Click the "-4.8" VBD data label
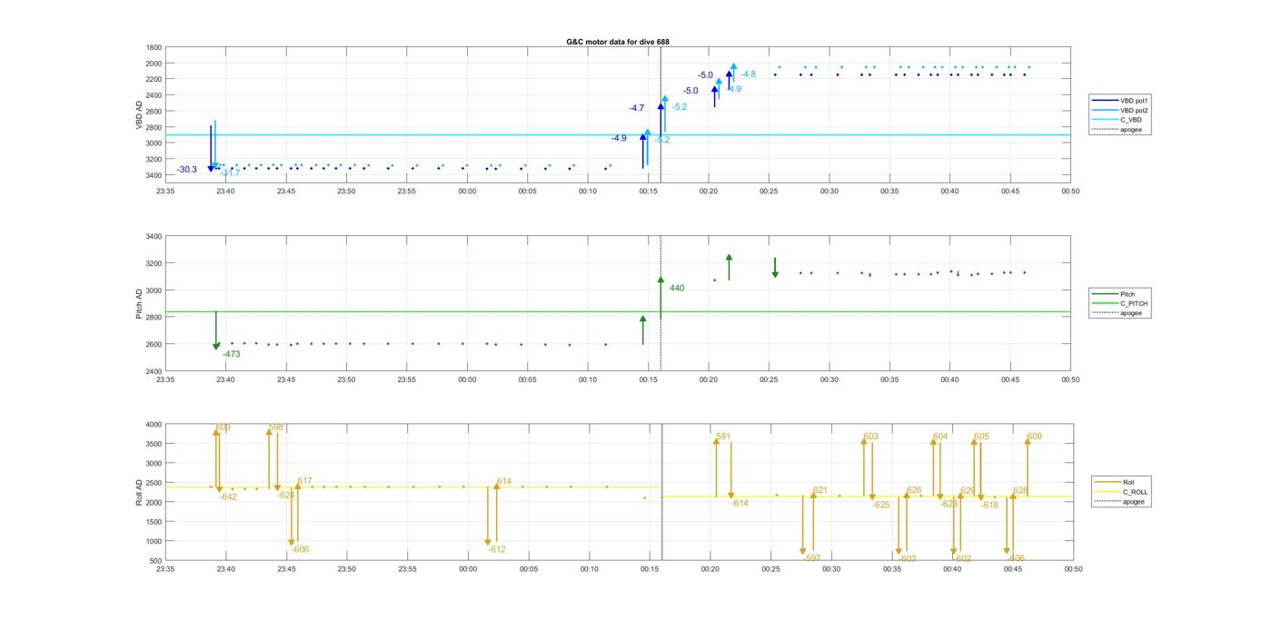1272x629 pixels. (748, 74)
